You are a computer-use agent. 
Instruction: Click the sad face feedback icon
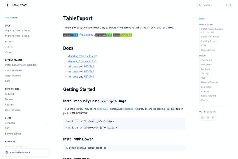(x=202, y=118)
